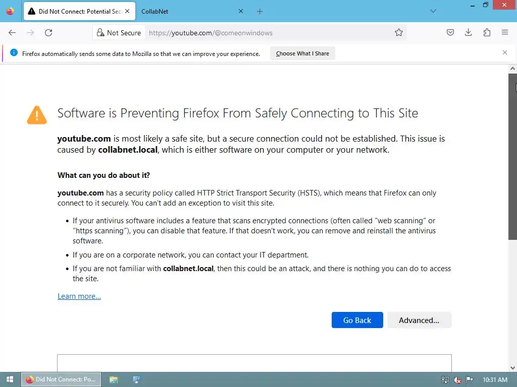Click the forward navigation arrow
The height and width of the screenshot is (387, 517).
click(x=30, y=33)
